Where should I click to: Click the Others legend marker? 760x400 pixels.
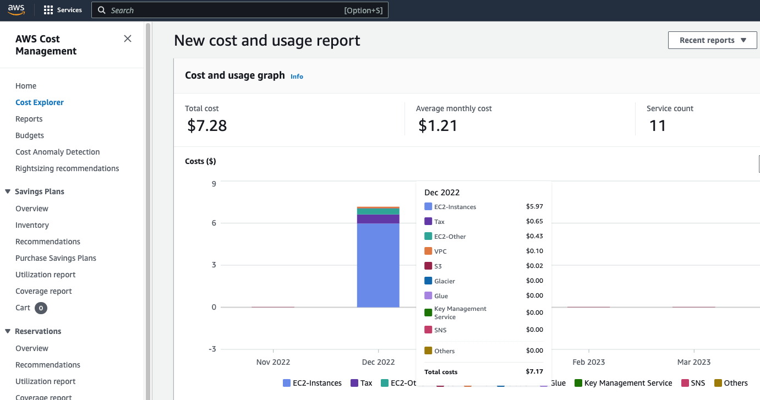coord(719,382)
